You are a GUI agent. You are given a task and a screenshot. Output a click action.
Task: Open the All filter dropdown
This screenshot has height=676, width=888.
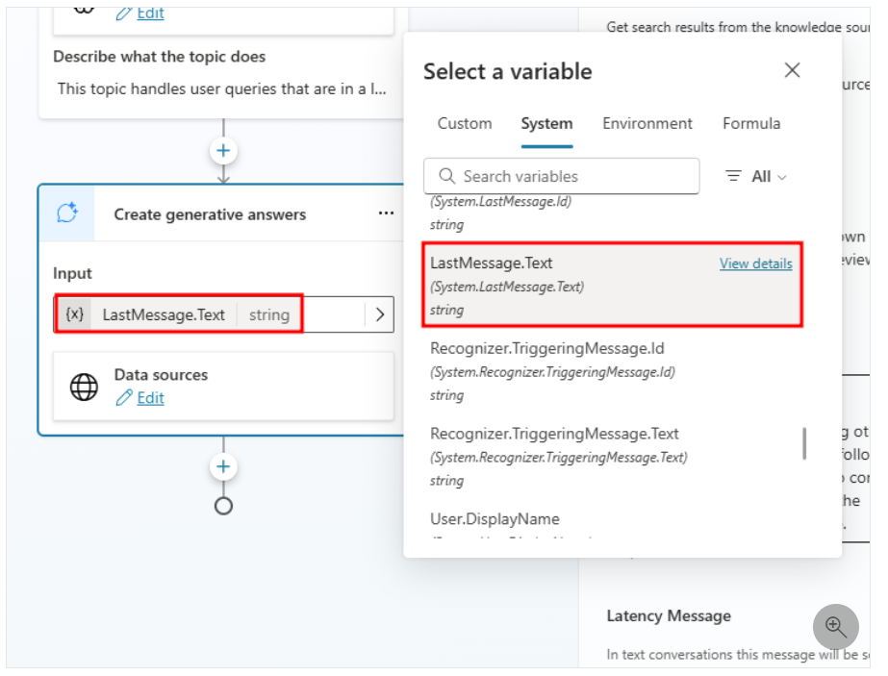[x=756, y=176]
